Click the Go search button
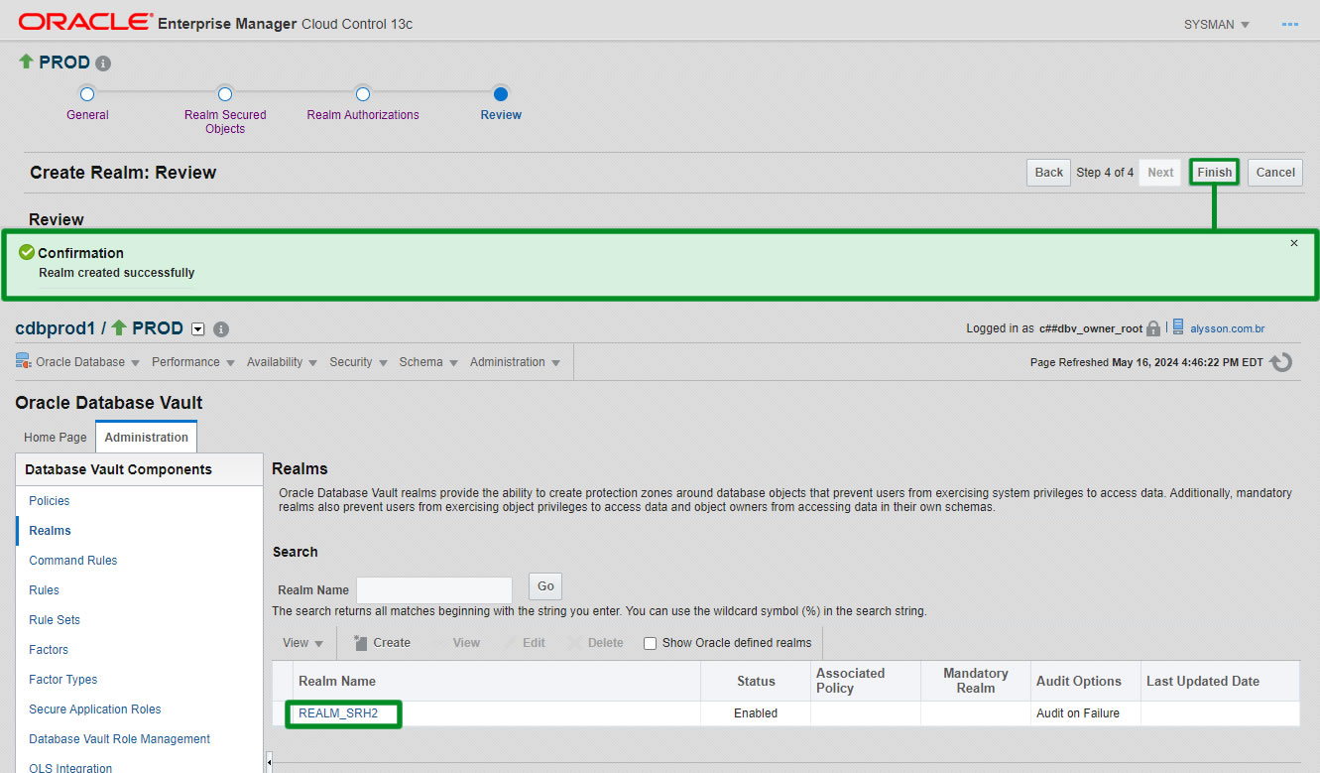 [x=545, y=586]
